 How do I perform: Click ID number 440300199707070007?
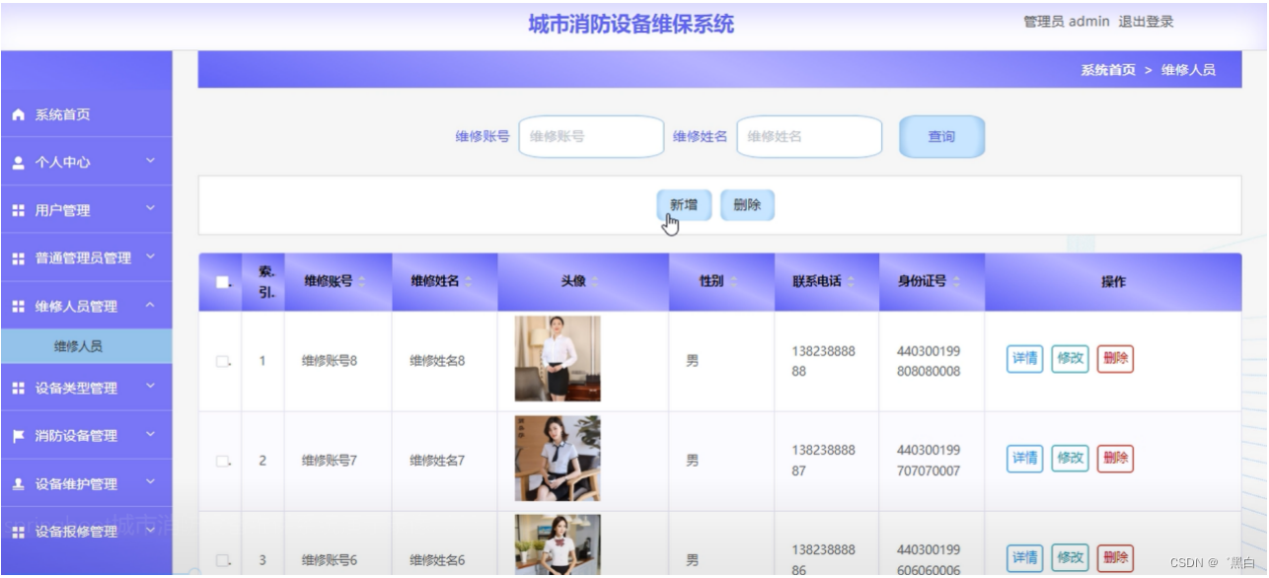tap(929, 461)
